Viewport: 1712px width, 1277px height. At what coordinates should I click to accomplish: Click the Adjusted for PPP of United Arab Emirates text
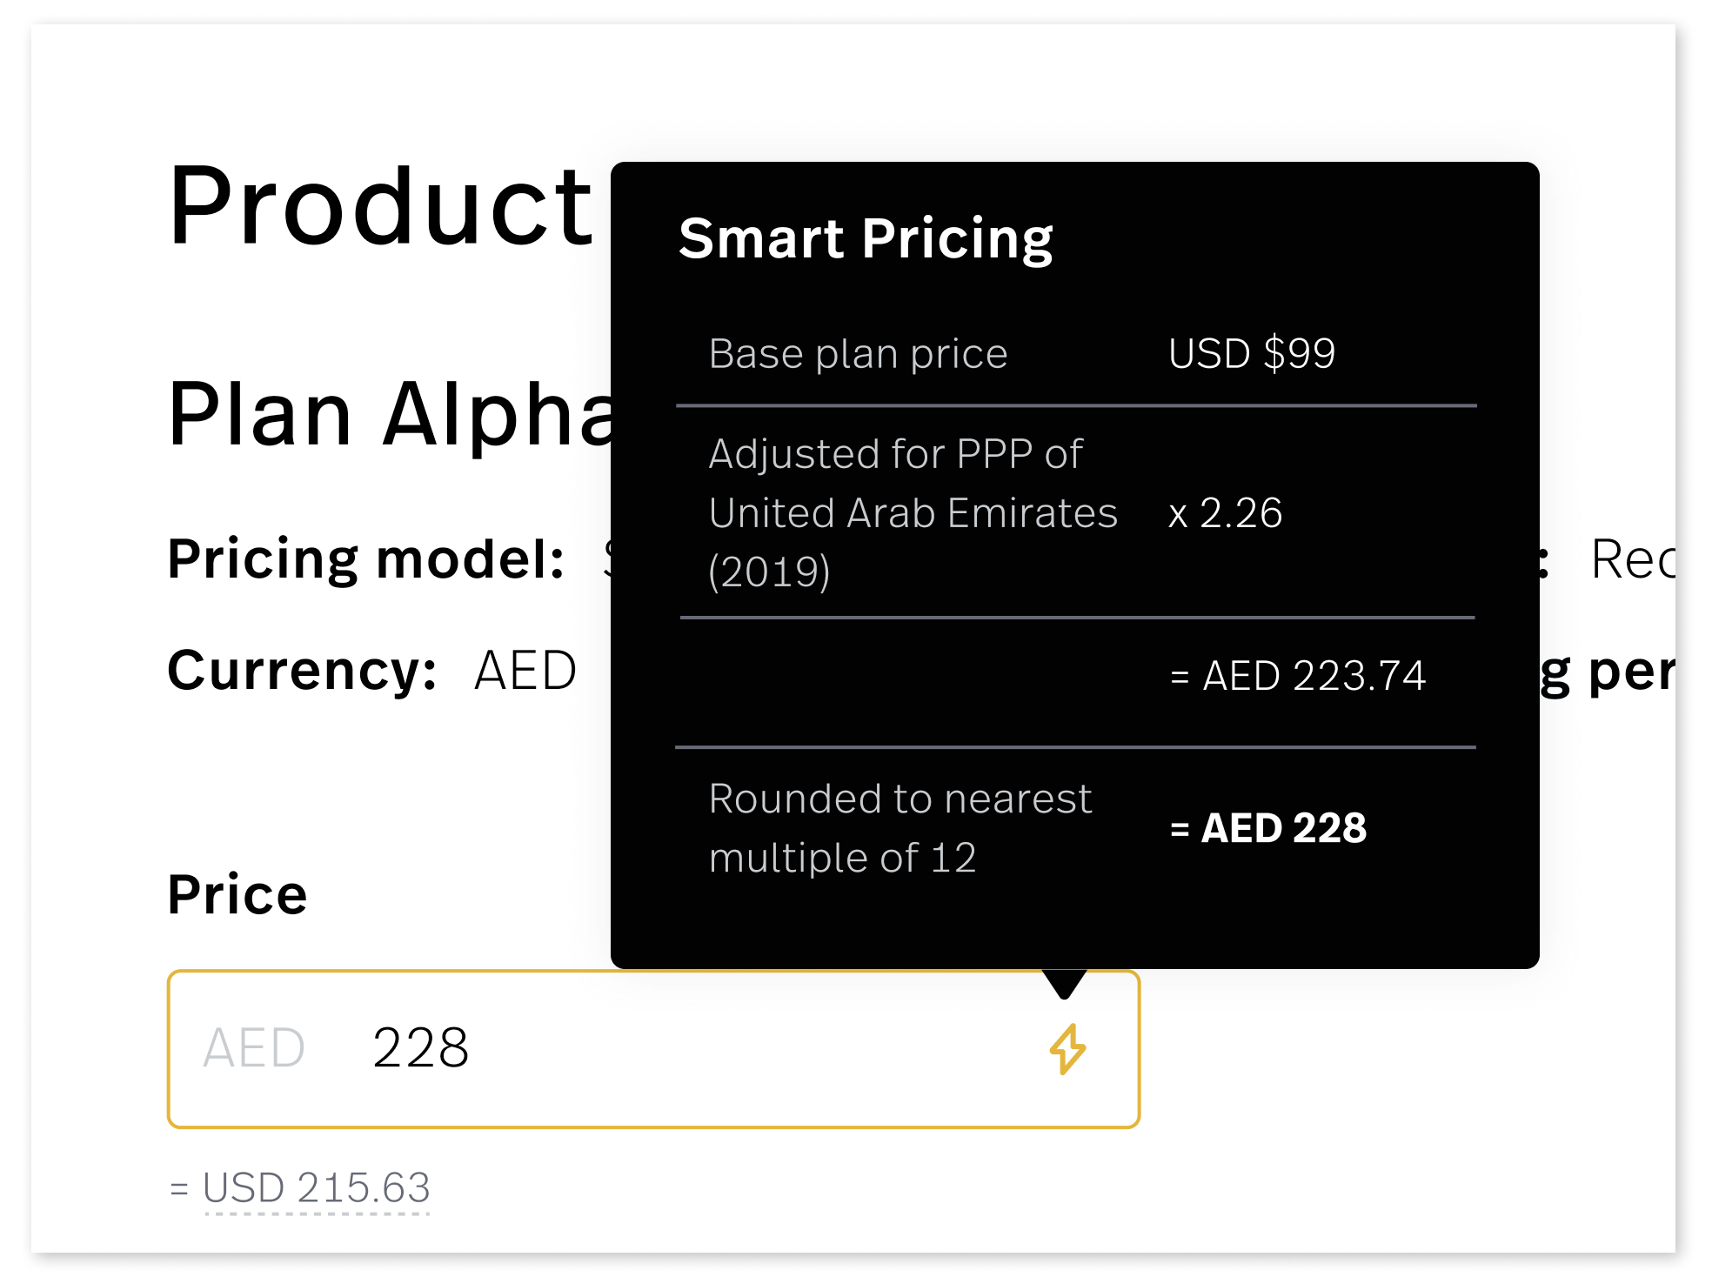[x=912, y=512]
